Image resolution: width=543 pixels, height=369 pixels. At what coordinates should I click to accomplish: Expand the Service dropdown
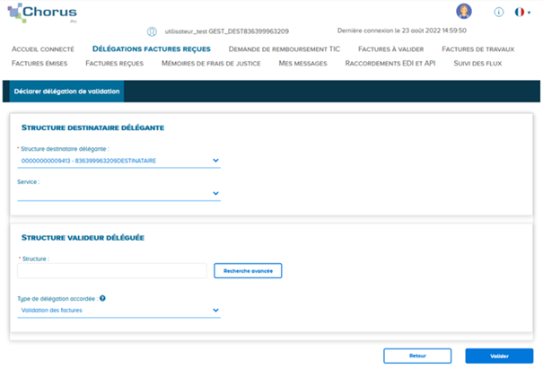pyautogui.click(x=118, y=193)
